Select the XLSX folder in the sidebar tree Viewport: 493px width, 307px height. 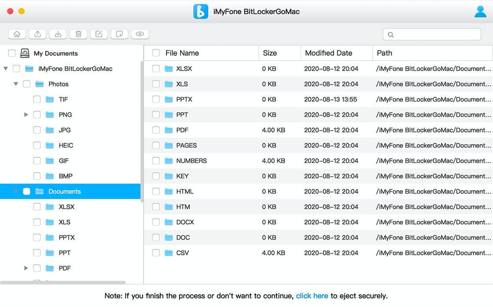66,207
